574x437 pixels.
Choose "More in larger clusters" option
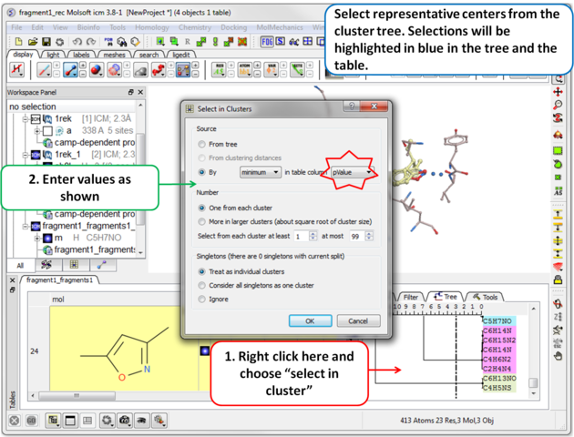[x=202, y=221]
